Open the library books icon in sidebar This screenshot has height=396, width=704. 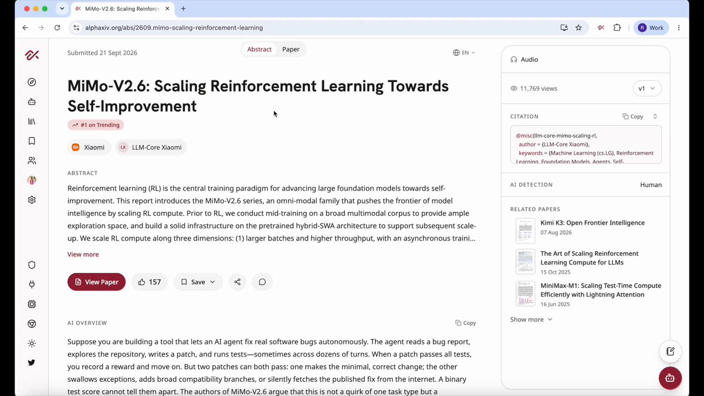(x=32, y=121)
